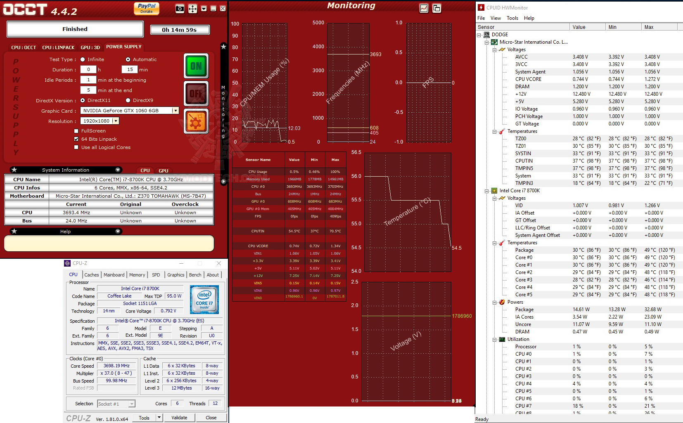Open the View menu in HWMonitor
The width and height of the screenshot is (683, 423).
tap(496, 18)
